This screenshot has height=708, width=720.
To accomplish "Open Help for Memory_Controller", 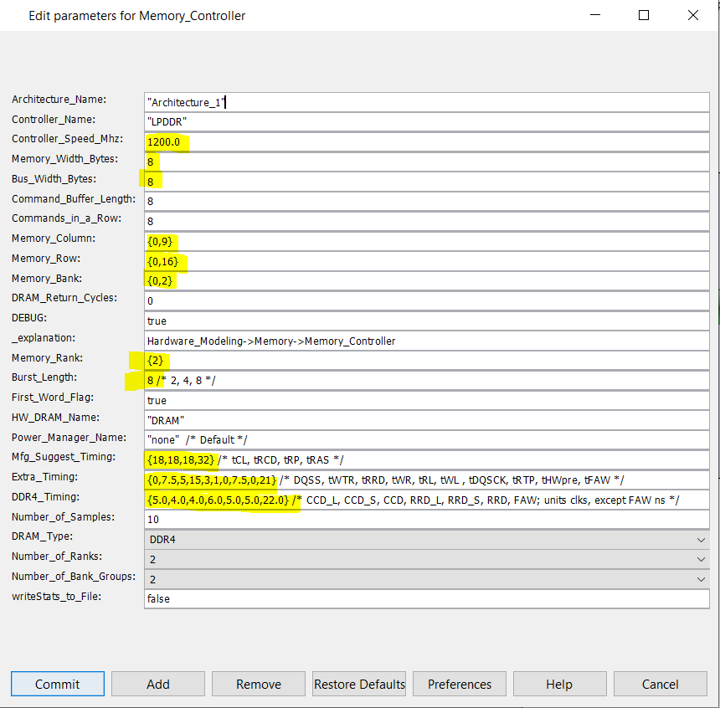I will tap(560, 684).
